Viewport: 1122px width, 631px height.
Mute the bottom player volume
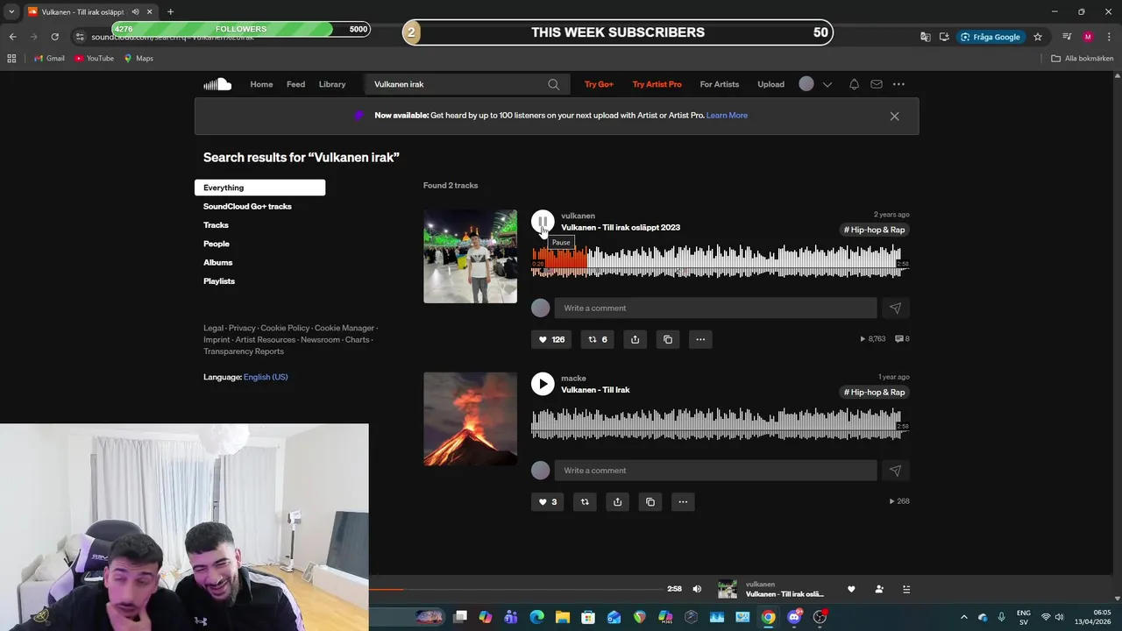697,589
